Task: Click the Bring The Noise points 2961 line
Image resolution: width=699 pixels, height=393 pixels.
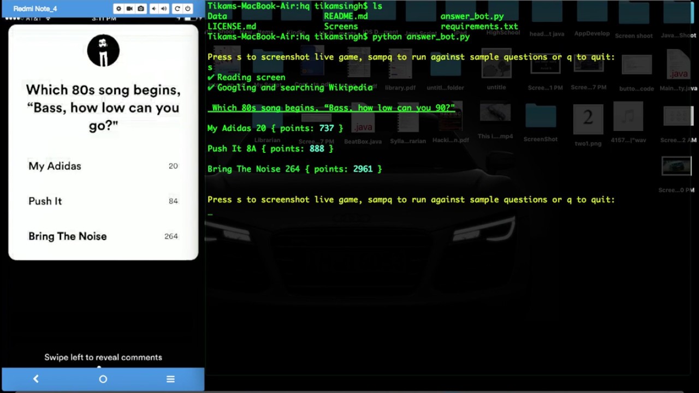Action: click(295, 169)
